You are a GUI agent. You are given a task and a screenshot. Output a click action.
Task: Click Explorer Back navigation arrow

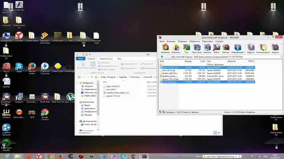tap(79, 77)
